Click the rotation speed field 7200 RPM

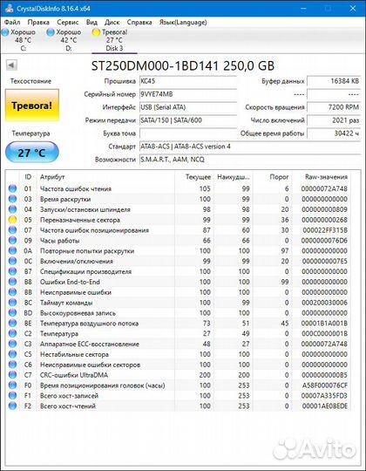pos(334,107)
